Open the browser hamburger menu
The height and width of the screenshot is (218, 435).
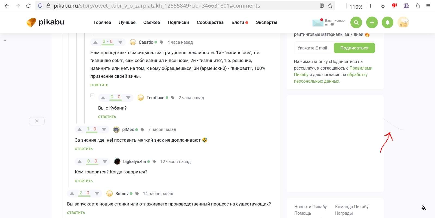pos(428,6)
